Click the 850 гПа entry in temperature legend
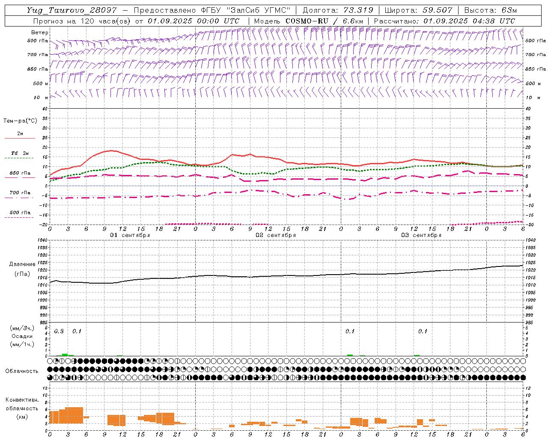The height and width of the screenshot is (438, 548). [x=20, y=173]
